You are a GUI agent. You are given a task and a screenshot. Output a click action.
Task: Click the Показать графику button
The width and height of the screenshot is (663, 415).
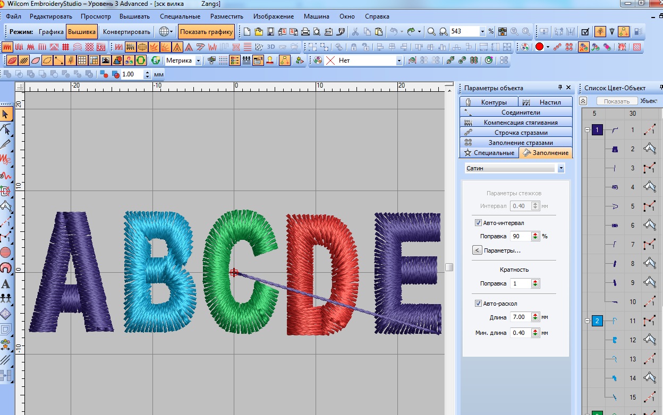pyautogui.click(x=207, y=32)
